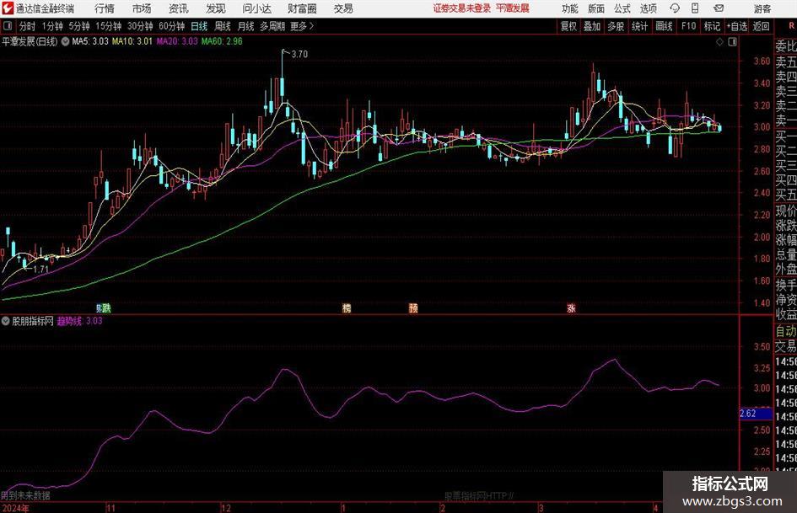Click the red R icon at the top right
This screenshot has width=797, height=513.
791,25
